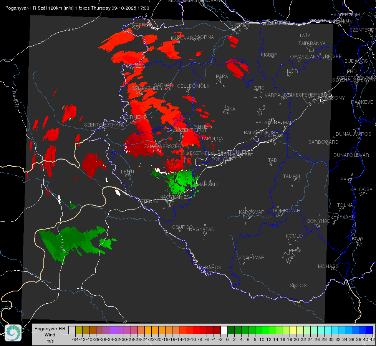Screen dimensions: 376x346
Task: Click the DUNAFÖLDVAR label
Action: pyautogui.click(x=351, y=155)
